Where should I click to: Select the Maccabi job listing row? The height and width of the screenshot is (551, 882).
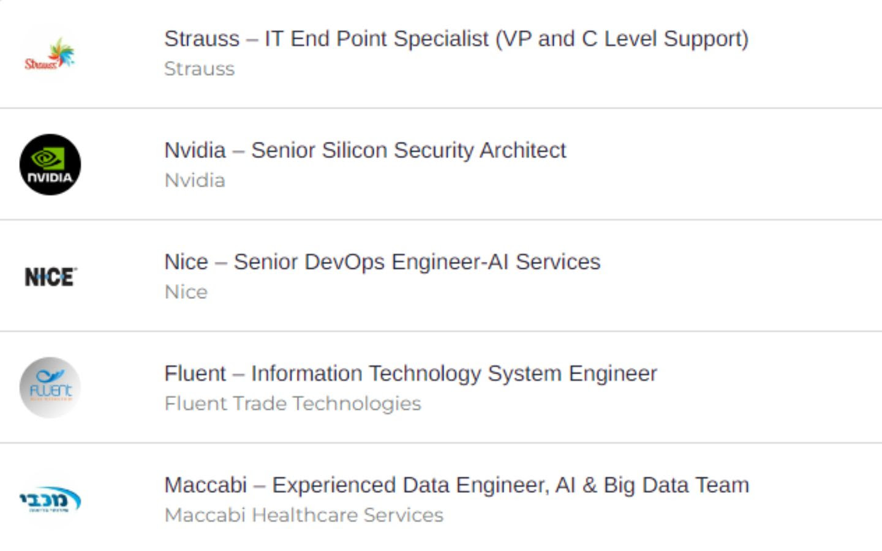tap(441, 497)
